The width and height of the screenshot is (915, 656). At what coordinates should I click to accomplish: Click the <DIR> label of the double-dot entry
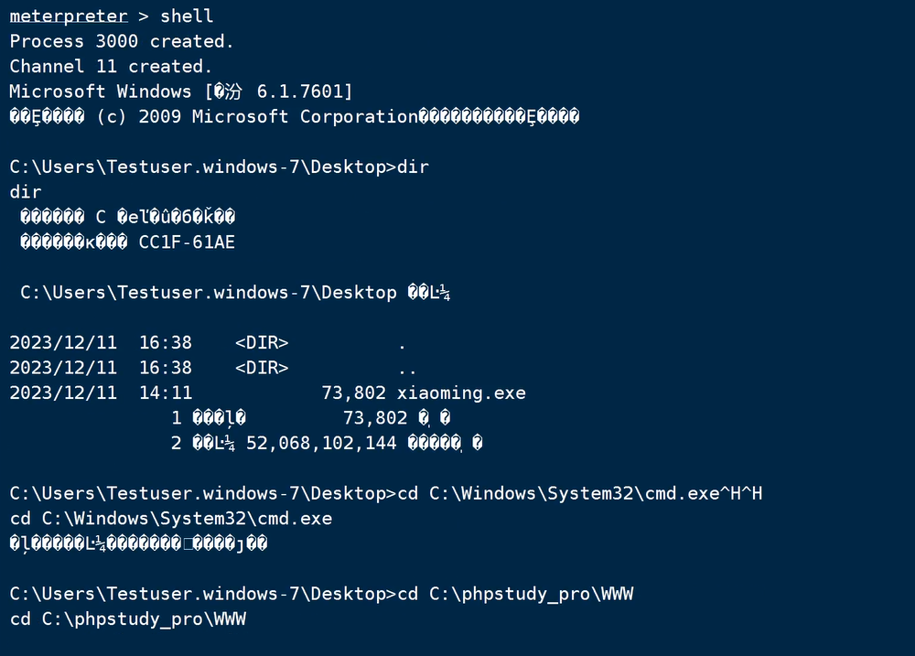tap(262, 368)
